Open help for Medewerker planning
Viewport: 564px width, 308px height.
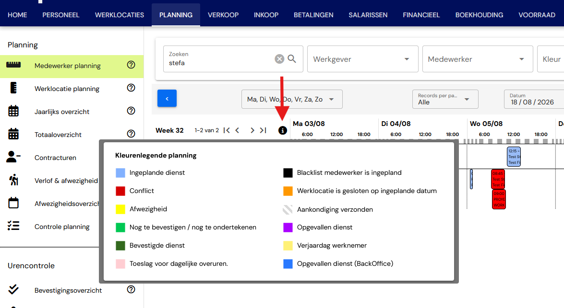coord(131,65)
